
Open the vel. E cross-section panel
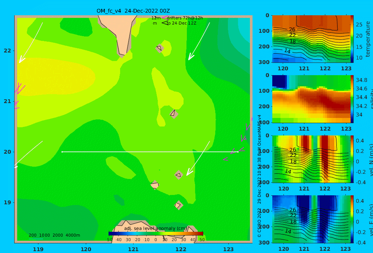311,219
